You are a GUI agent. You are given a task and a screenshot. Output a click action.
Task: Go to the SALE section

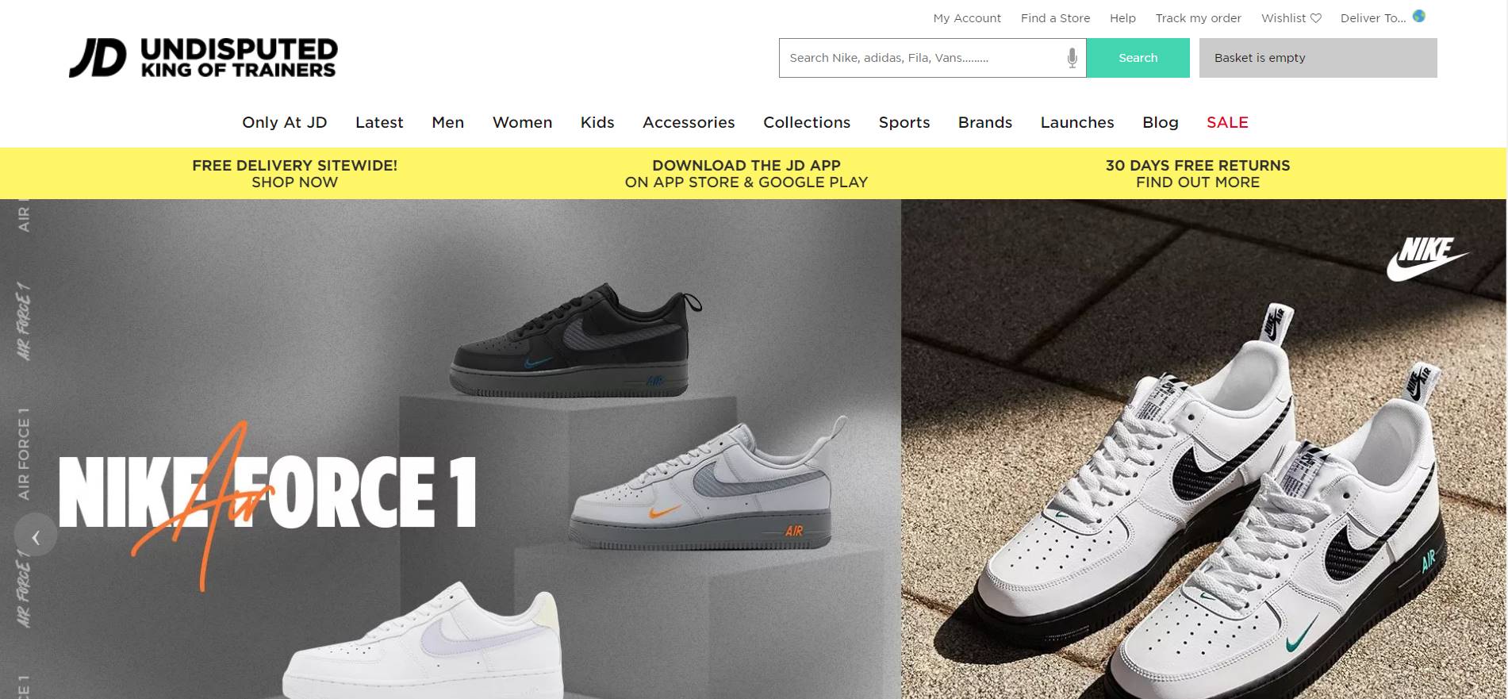1227,122
